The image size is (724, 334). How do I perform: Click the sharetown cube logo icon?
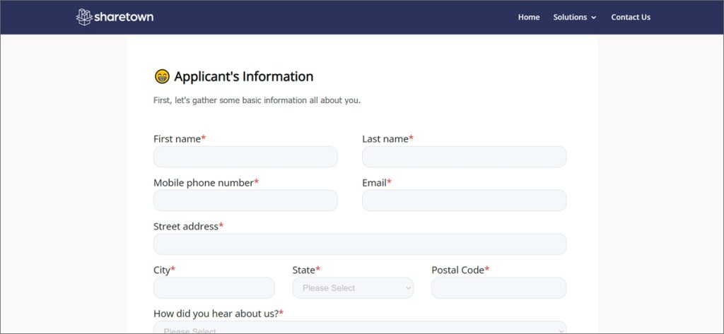(x=84, y=17)
